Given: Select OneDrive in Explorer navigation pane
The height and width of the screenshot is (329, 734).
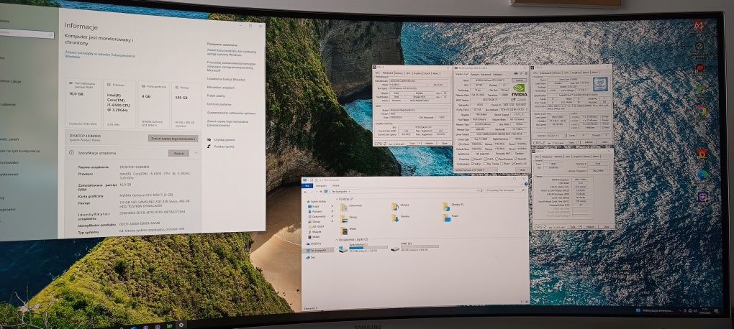Looking at the screenshot, I should coord(315,244).
